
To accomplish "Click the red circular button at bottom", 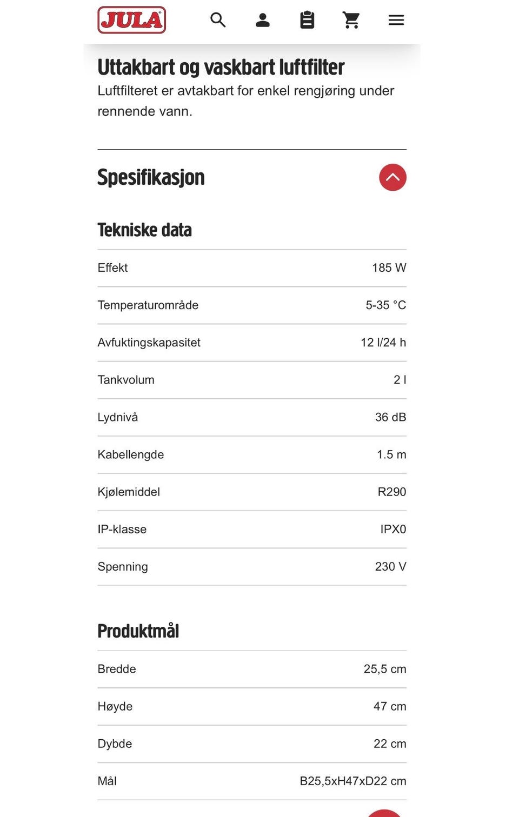I will click(x=384, y=813).
